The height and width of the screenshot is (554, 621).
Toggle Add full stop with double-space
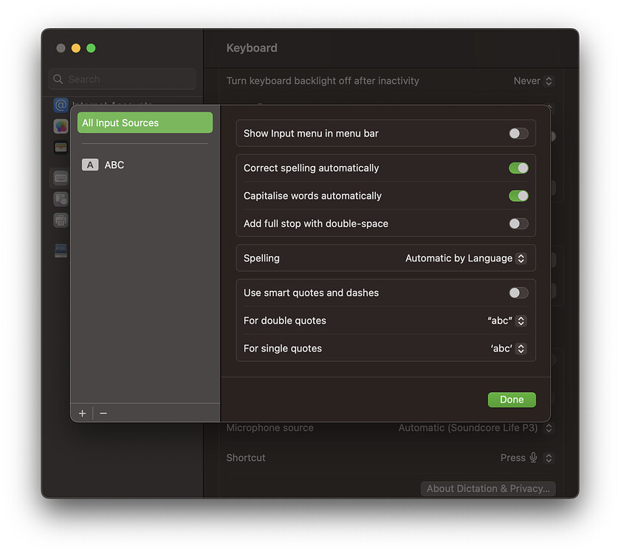pyautogui.click(x=518, y=224)
